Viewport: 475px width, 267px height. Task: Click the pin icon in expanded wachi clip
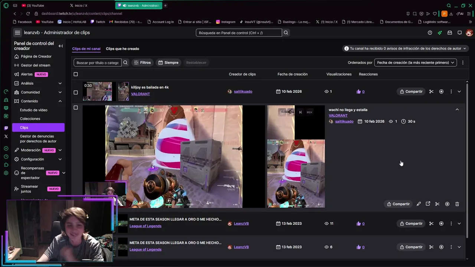coord(419,204)
